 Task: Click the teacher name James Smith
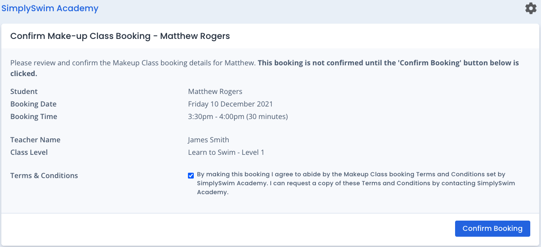tap(209, 140)
